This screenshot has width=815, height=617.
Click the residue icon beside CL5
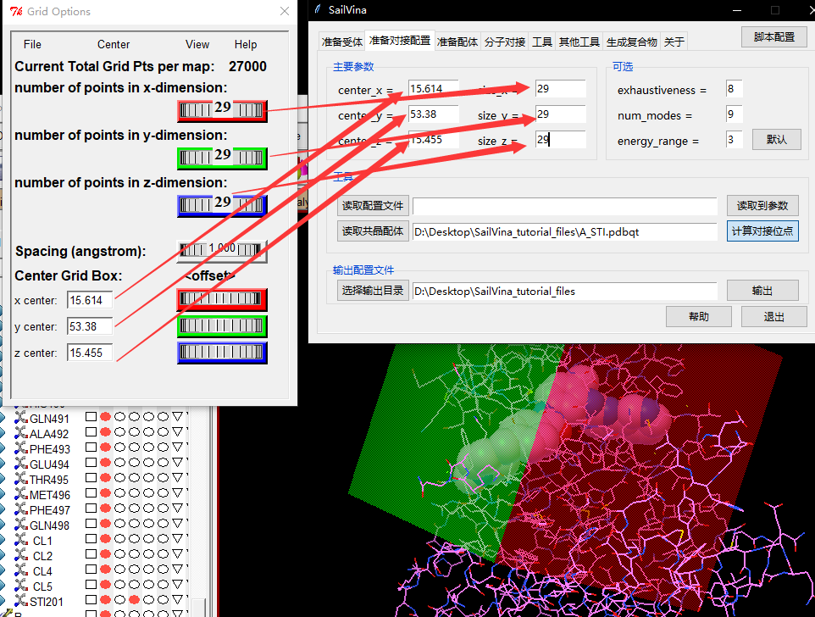[x=21, y=586]
